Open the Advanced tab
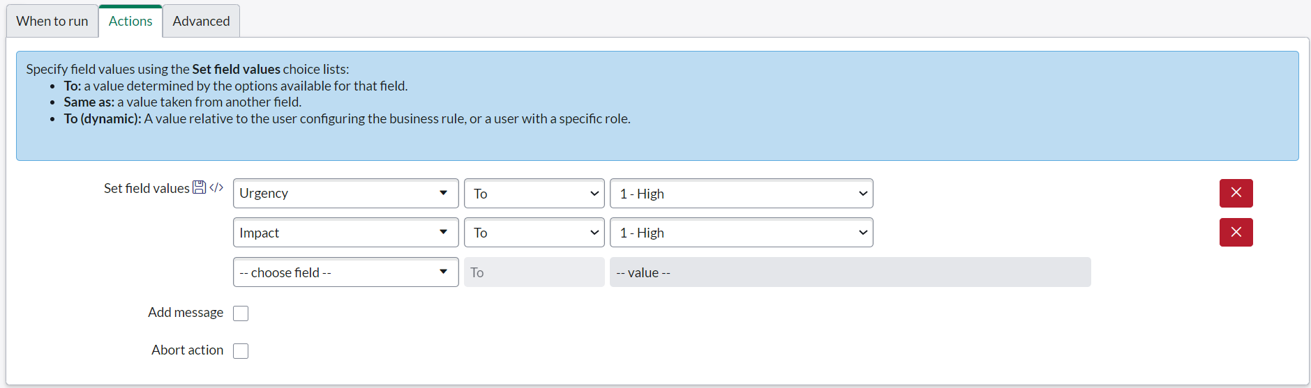The height and width of the screenshot is (388, 1311). click(201, 21)
